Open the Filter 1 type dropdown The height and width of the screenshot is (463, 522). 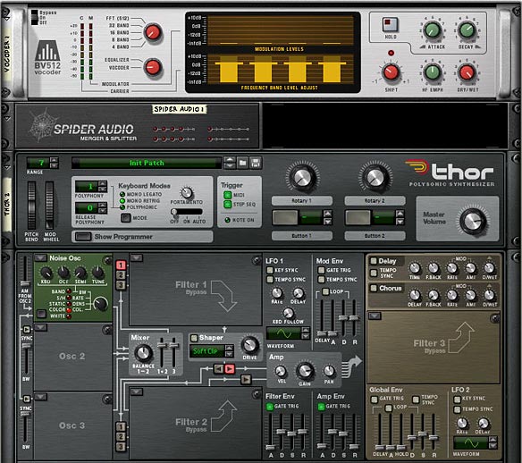(136, 258)
